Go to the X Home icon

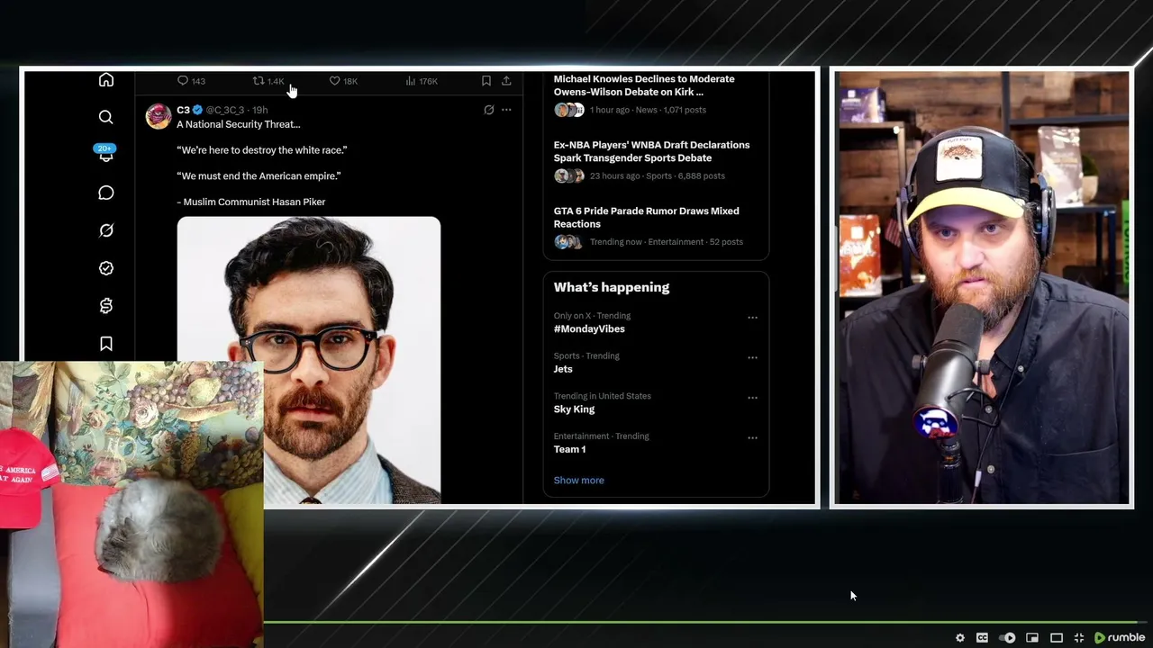[x=106, y=80]
